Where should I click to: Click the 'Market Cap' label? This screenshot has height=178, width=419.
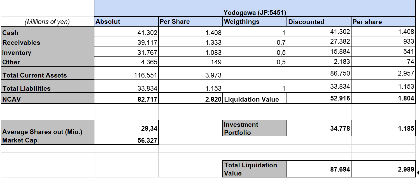coord(47,140)
